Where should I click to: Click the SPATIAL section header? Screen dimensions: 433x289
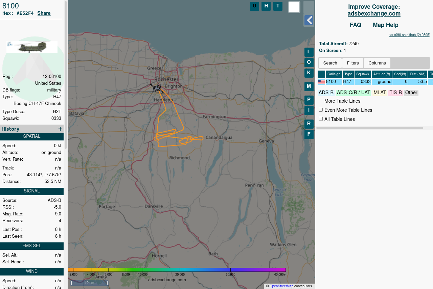coord(32,136)
